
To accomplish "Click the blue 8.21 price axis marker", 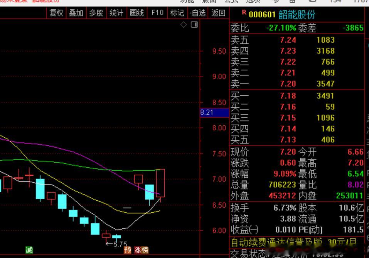I will (x=214, y=112).
